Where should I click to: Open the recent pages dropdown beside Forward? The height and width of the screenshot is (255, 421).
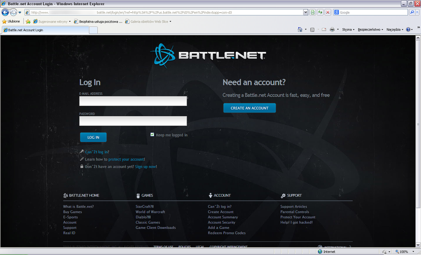point(20,12)
